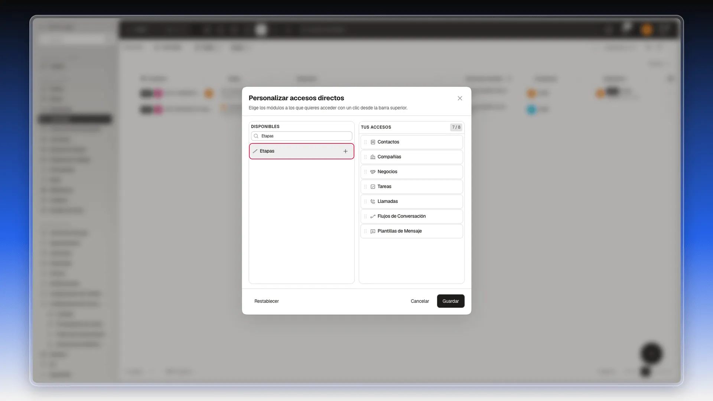Close the Personalizar accesos directos dialog
713x401 pixels.
point(460,98)
